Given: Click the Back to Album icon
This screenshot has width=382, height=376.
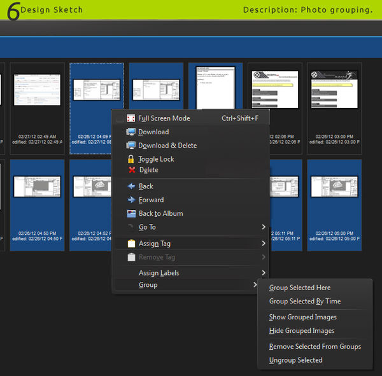Looking at the screenshot, I should (131, 214).
